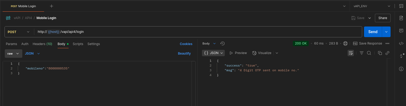Screen dimensions: 406x106
Task: Click the Share button
Action: click(383, 18)
